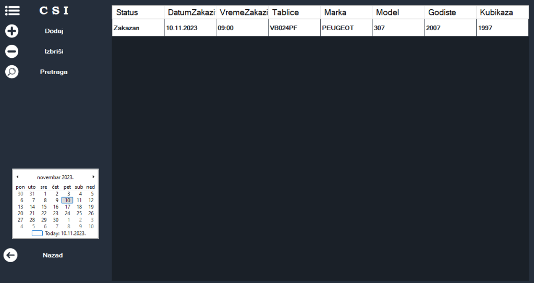Click the back arrow icon
This screenshot has width=534, height=283.
(x=10, y=255)
